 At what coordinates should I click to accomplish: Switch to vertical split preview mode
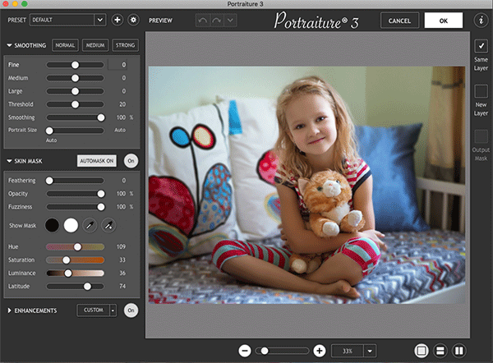459,351
